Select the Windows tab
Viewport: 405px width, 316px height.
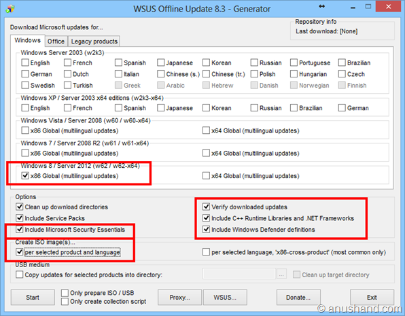[x=28, y=41]
